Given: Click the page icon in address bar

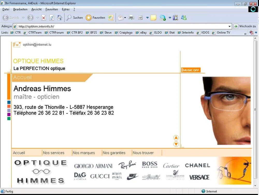Looking at the screenshot, I should tap(15, 26).
